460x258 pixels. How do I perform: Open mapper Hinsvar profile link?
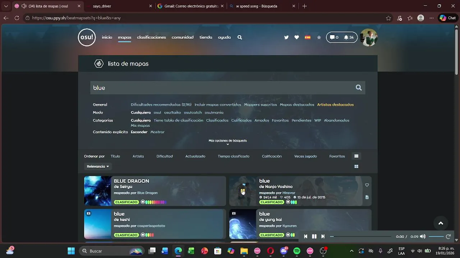pyautogui.click(x=289, y=193)
